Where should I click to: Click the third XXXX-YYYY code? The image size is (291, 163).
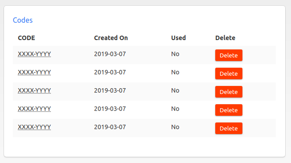pos(34,90)
